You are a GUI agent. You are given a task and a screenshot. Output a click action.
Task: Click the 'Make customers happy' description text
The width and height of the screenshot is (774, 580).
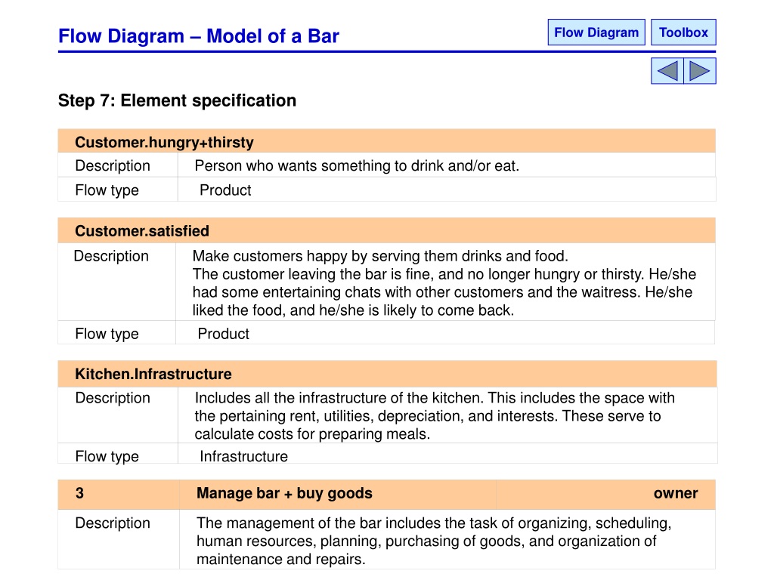coord(444,283)
